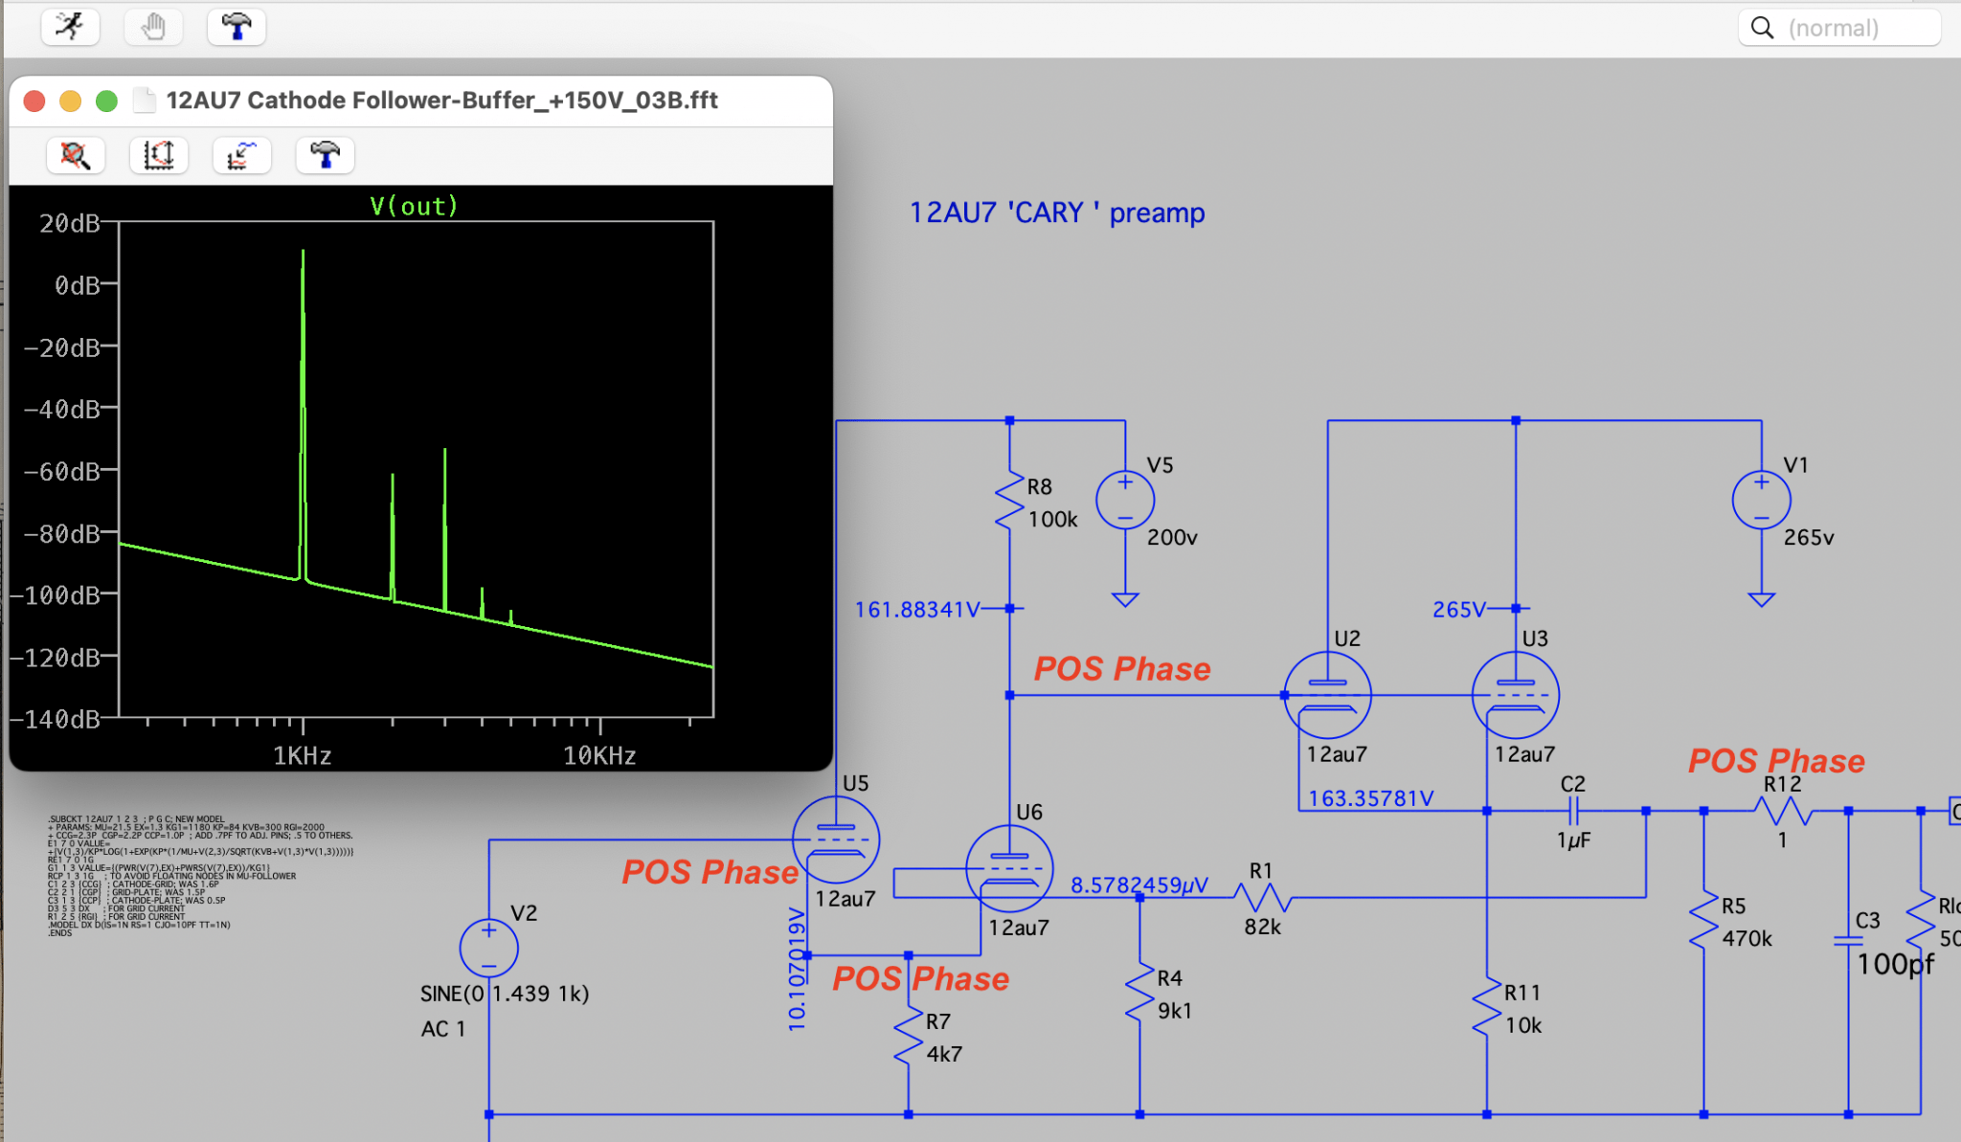
Task: Click the Run simulation running-man icon
Action: pos(71,27)
